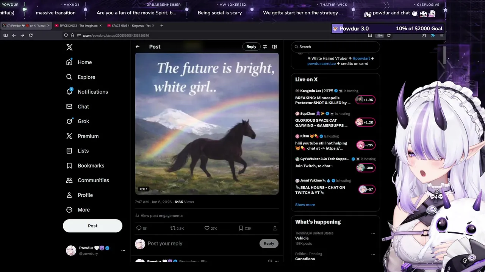485x272 pixels.
Task: Open the Powdur account menu dots
Action: [123, 250]
